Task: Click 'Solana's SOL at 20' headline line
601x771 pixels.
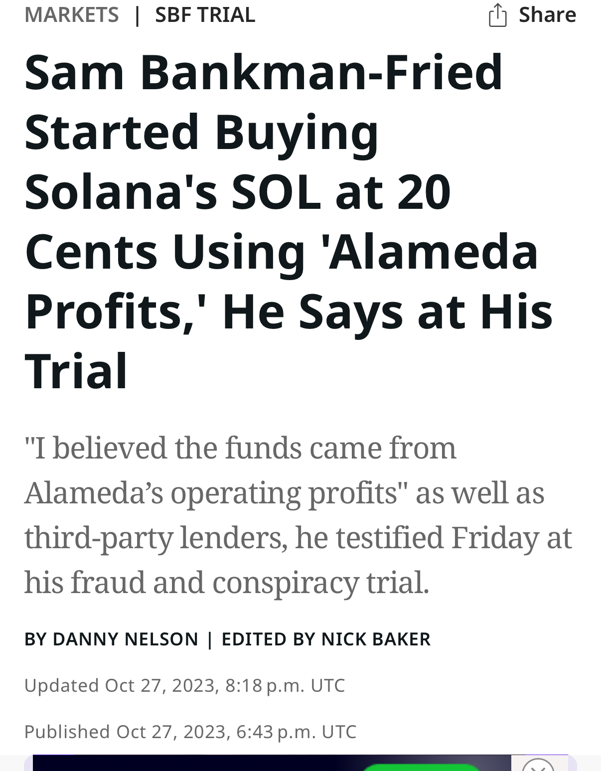Action: pos(238,192)
